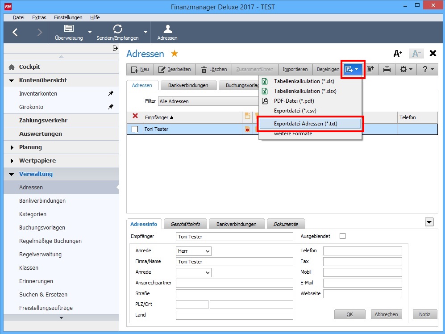The width and height of the screenshot is (445, 334).
Task: Click into the Straße input field
Action: click(x=234, y=294)
